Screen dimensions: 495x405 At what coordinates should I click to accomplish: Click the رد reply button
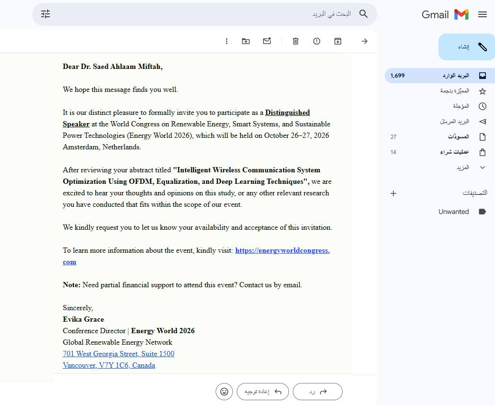pyautogui.click(x=317, y=392)
